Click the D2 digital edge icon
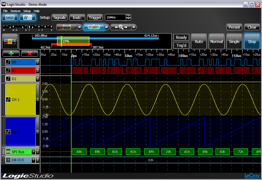The image size is (262, 180). point(8,79)
